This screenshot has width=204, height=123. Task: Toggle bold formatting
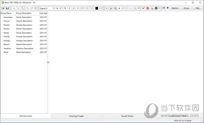(x=65, y=8)
